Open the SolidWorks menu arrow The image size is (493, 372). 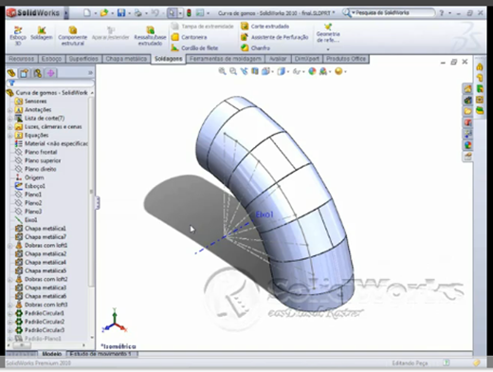tap(66, 13)
